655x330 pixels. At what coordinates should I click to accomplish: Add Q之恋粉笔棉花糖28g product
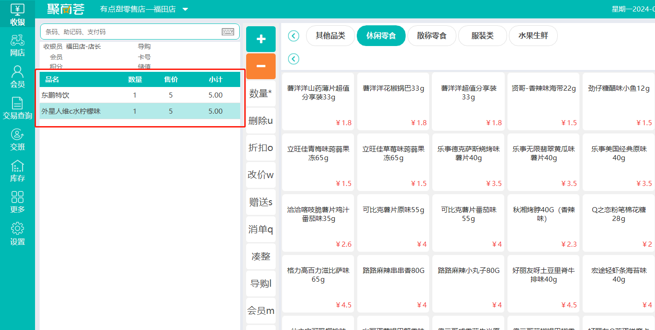tap(619, 223)
